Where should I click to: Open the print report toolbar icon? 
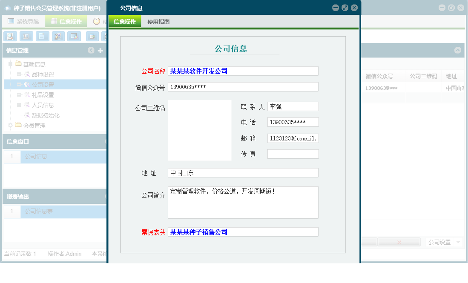click(26, 36)
